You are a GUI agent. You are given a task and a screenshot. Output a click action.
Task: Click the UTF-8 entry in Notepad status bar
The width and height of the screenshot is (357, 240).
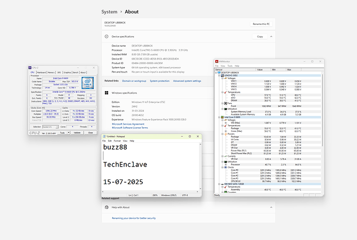pyautogui.click(x=185, y=195)
